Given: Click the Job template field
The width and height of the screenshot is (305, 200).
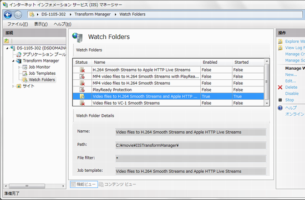Looking at the screenshot, I should point(191,171).
